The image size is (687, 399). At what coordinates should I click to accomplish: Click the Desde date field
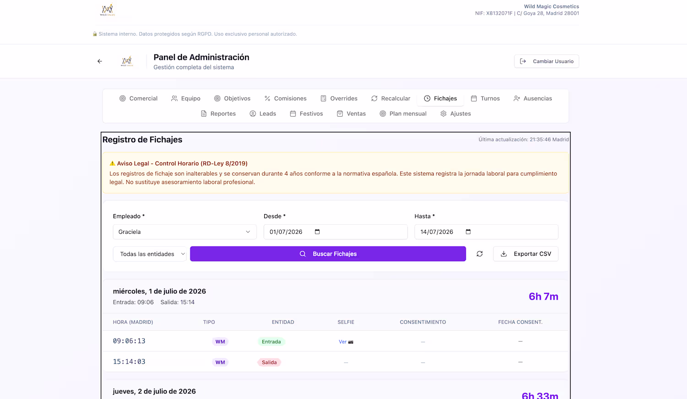(335, 232)
